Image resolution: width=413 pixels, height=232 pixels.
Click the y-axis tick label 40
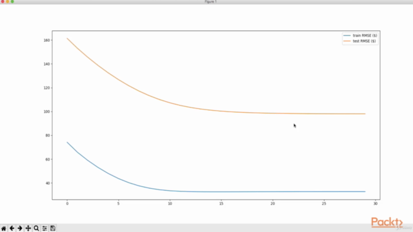[48, 183]
